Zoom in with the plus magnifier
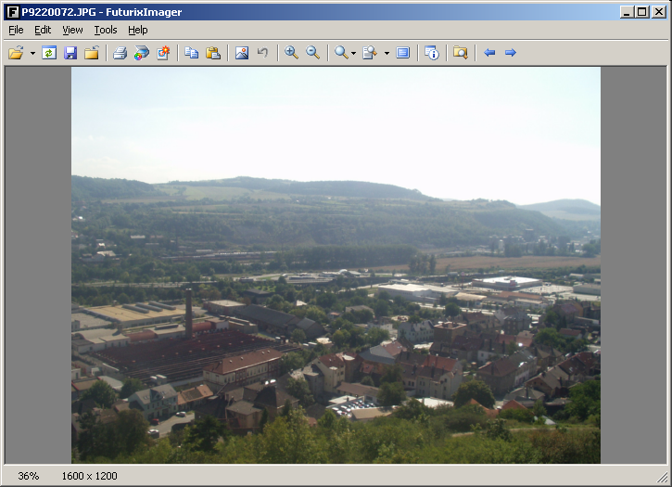The width and height of the screenshot is (672, 487). coord(291,53)
